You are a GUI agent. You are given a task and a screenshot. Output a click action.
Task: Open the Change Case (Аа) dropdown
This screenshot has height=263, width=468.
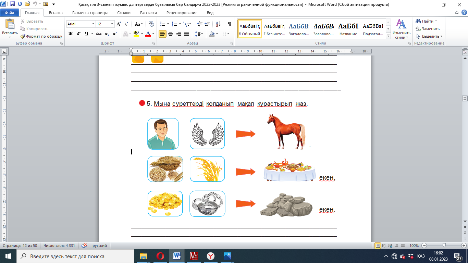coord(138,24)
